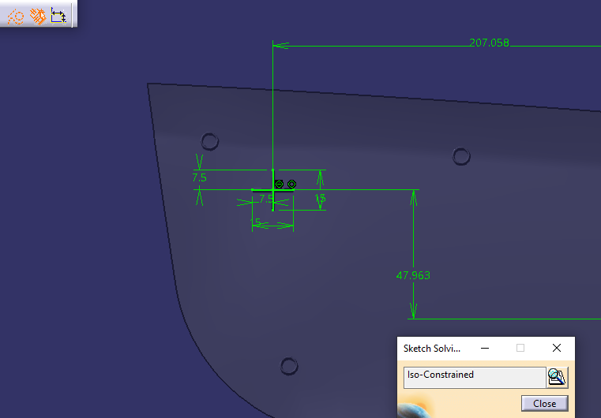This screenshot has height=418, width=601.
Task: Select the 7.5 vertical offset dimension
Action: (x=199, y=177)
